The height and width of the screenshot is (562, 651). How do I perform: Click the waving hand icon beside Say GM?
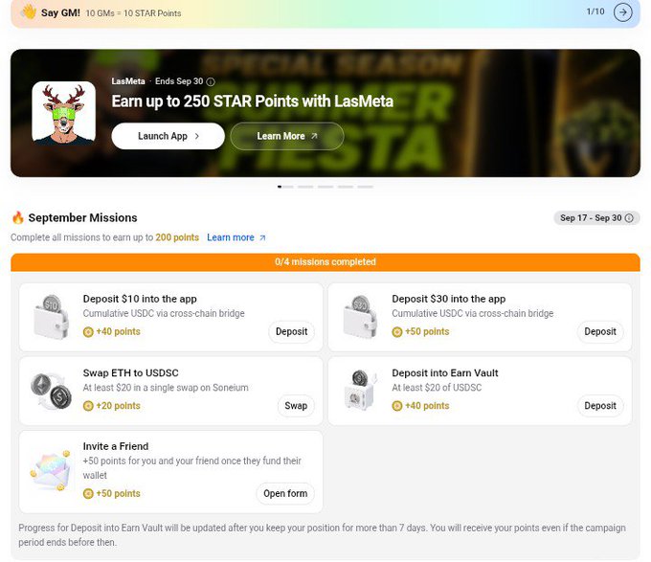point(29,12)
